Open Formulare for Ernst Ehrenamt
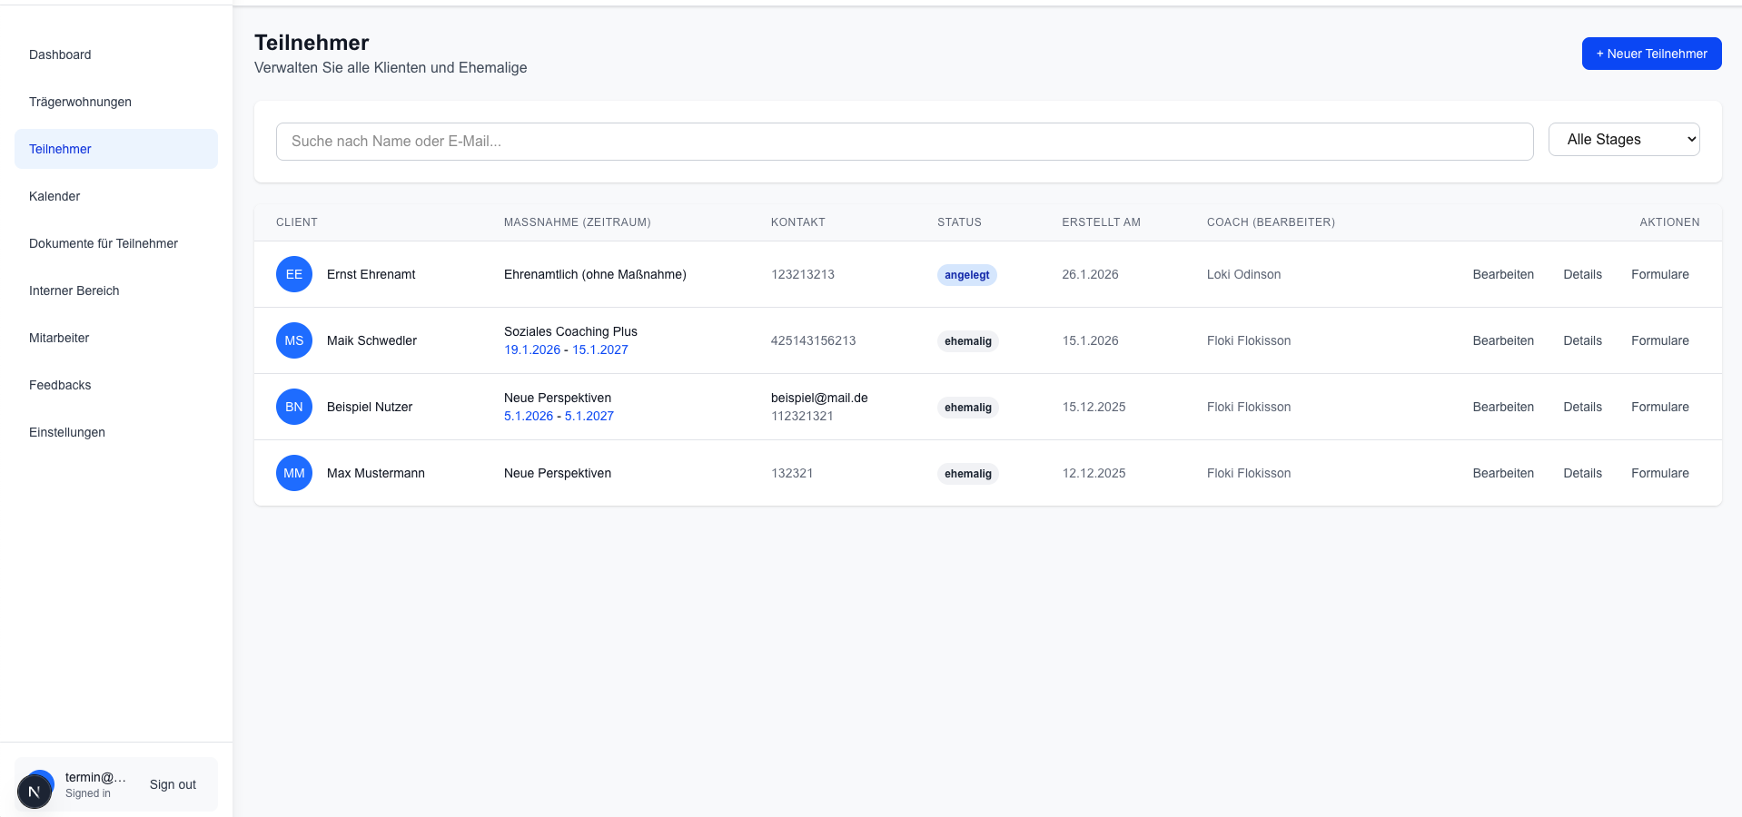Screen dimensions: 1742x817 1659,274
